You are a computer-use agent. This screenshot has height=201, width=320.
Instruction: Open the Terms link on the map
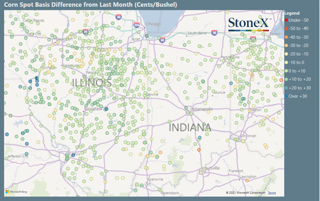(272, 192)
